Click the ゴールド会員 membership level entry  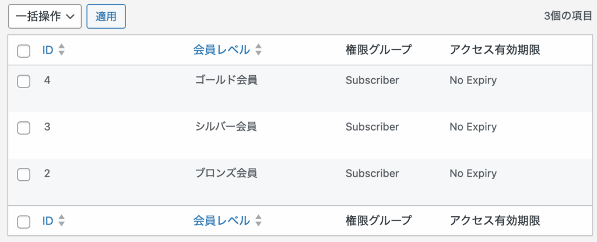pyautogui.click(x=226, y=80)
